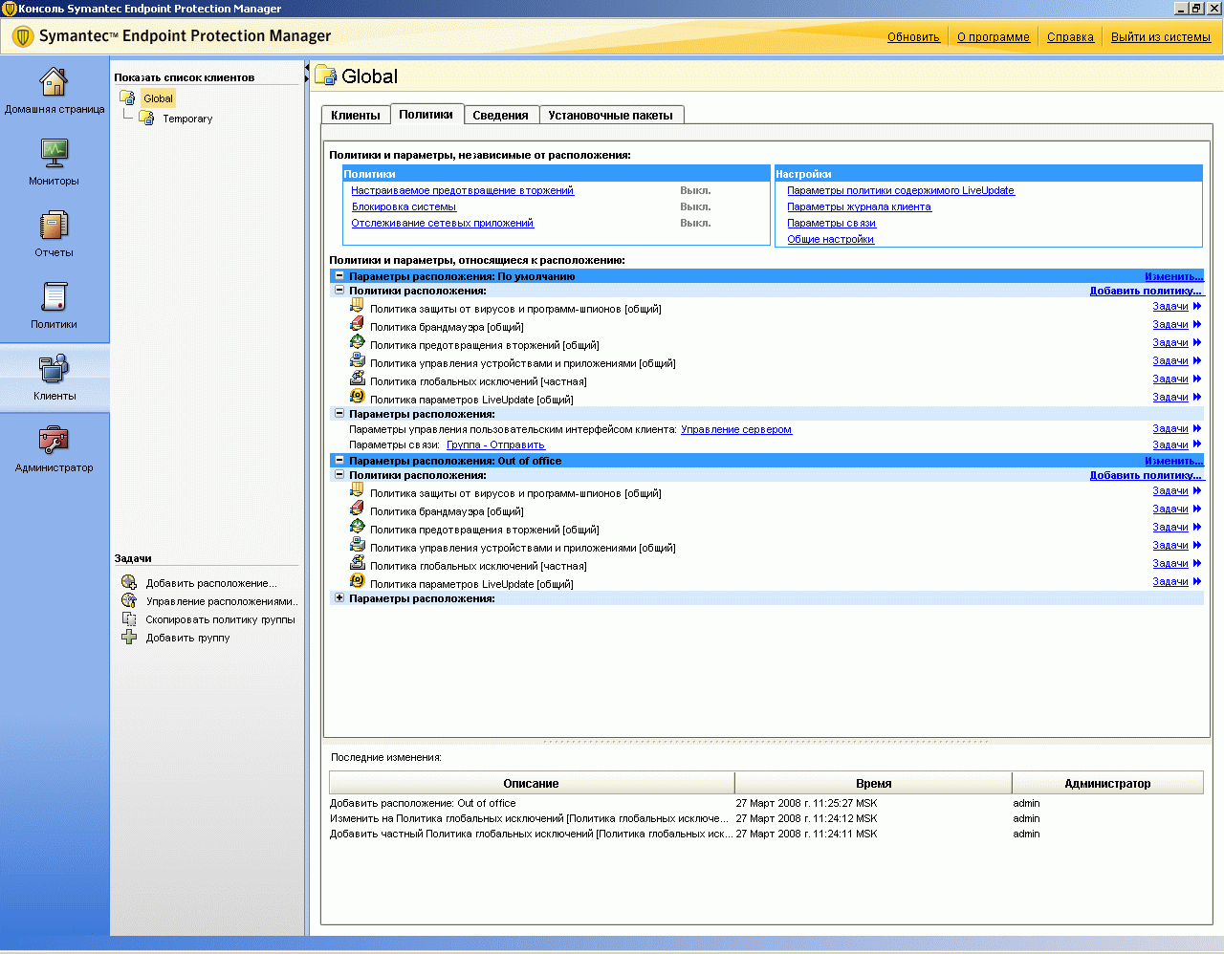Open the Политики sidebar icon
This screenshot has width=1224, height=954.
click(54, 297)
